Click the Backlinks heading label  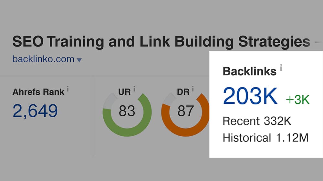249,71
